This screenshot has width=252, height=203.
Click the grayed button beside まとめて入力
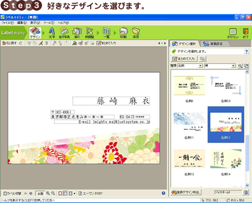click(x=202, y=59)
